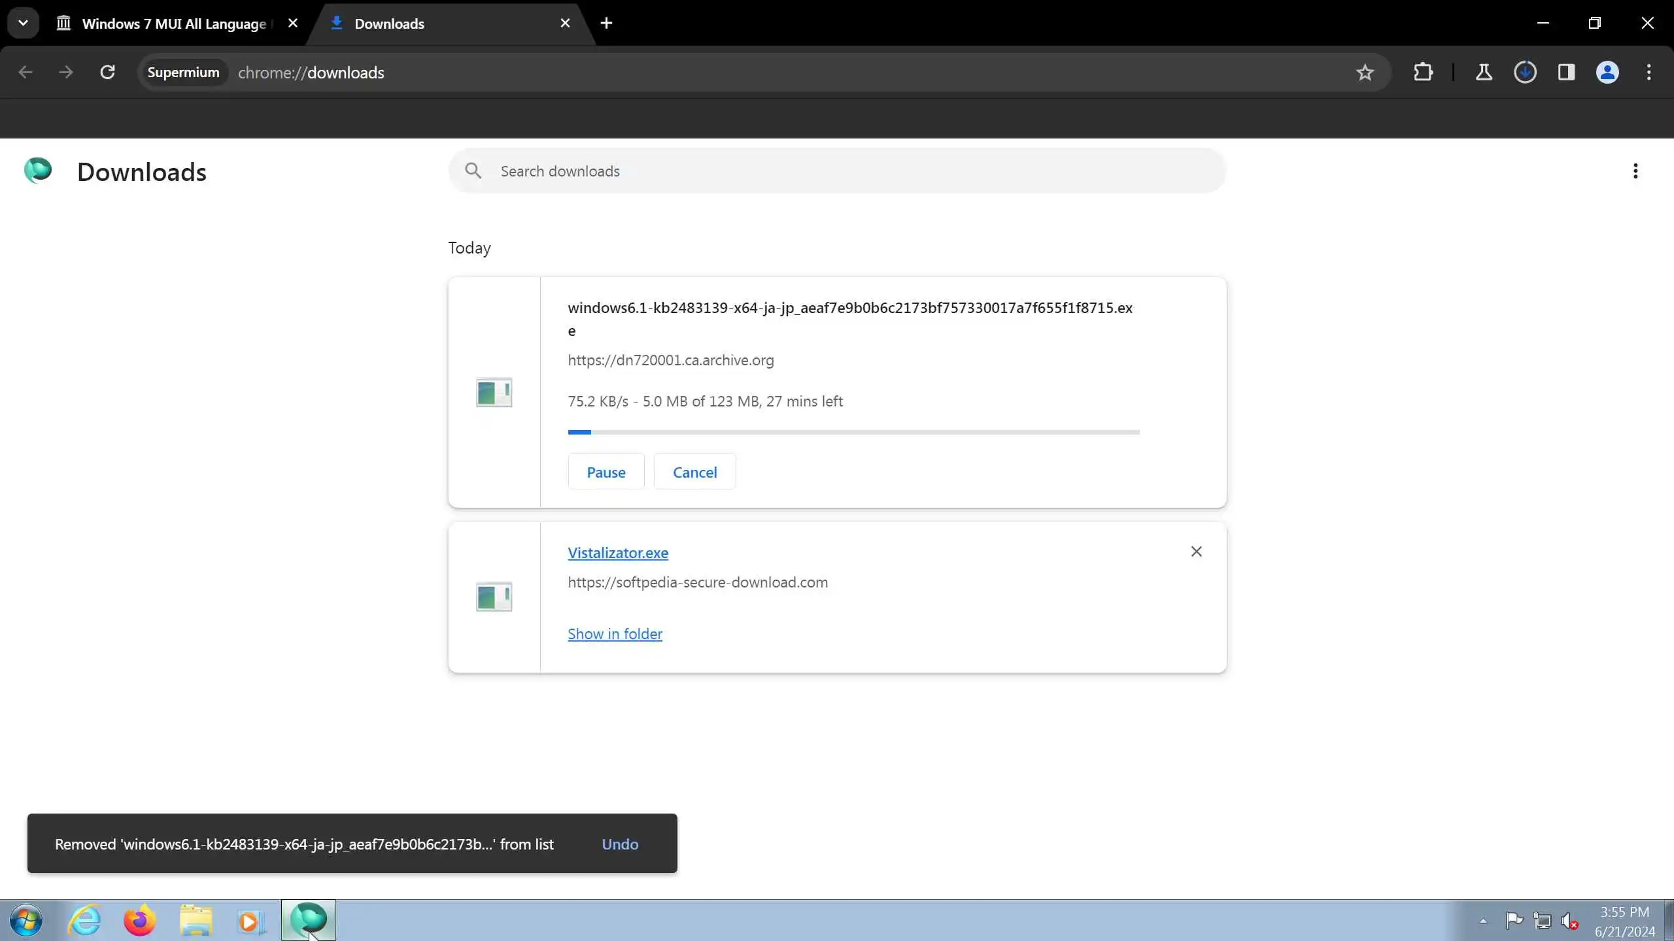Image resolution: width=1674 pixels, height=941 pixels.
Task: Open the profile avatar icon
Action: coord(1607,72)
